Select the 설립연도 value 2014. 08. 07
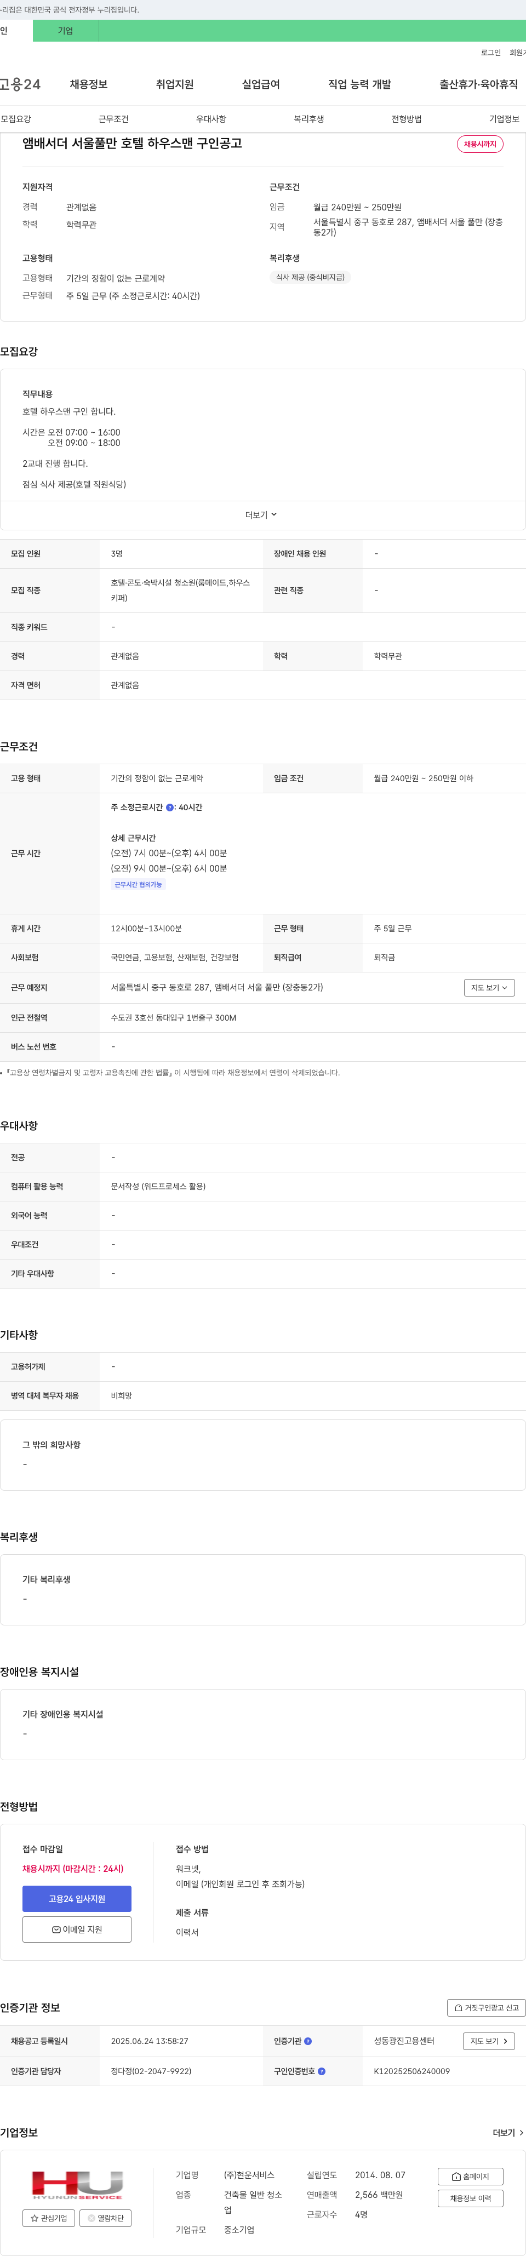This screenshot has width=526, height=2256. [x=380, y=2174]
